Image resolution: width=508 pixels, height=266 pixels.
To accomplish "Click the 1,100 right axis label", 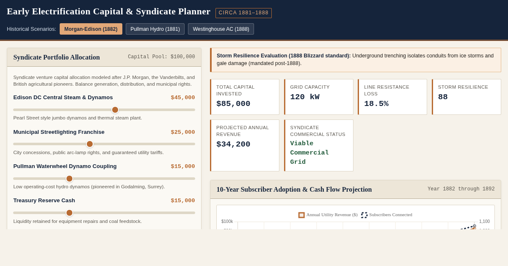I will coord(484,222).
